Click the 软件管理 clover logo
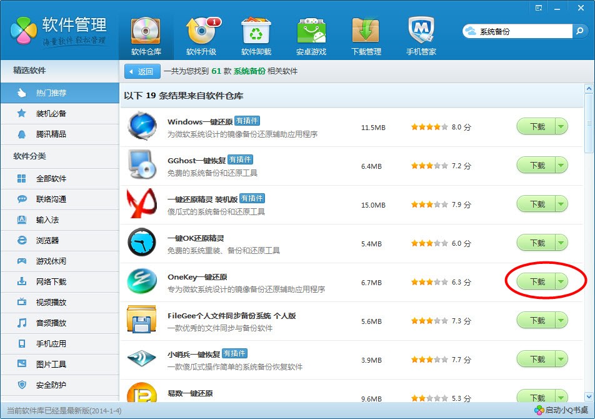595x419 pixels. click(x=24, y=31)
